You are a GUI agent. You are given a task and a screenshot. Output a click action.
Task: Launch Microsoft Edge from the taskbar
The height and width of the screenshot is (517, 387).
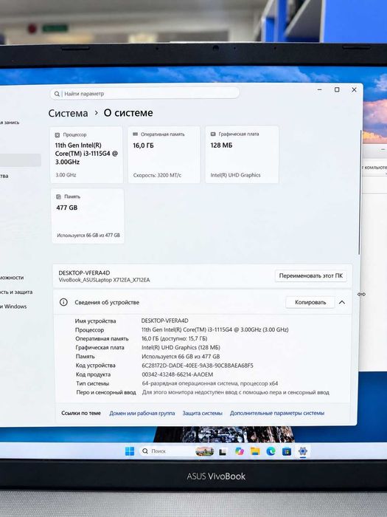click(271, 451)
